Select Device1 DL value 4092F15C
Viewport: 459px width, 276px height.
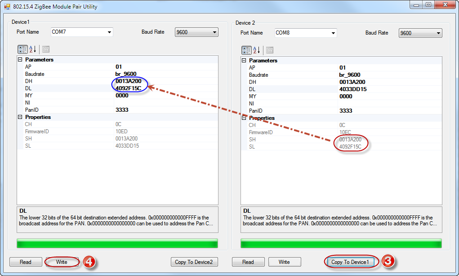[x=129, y=88]
